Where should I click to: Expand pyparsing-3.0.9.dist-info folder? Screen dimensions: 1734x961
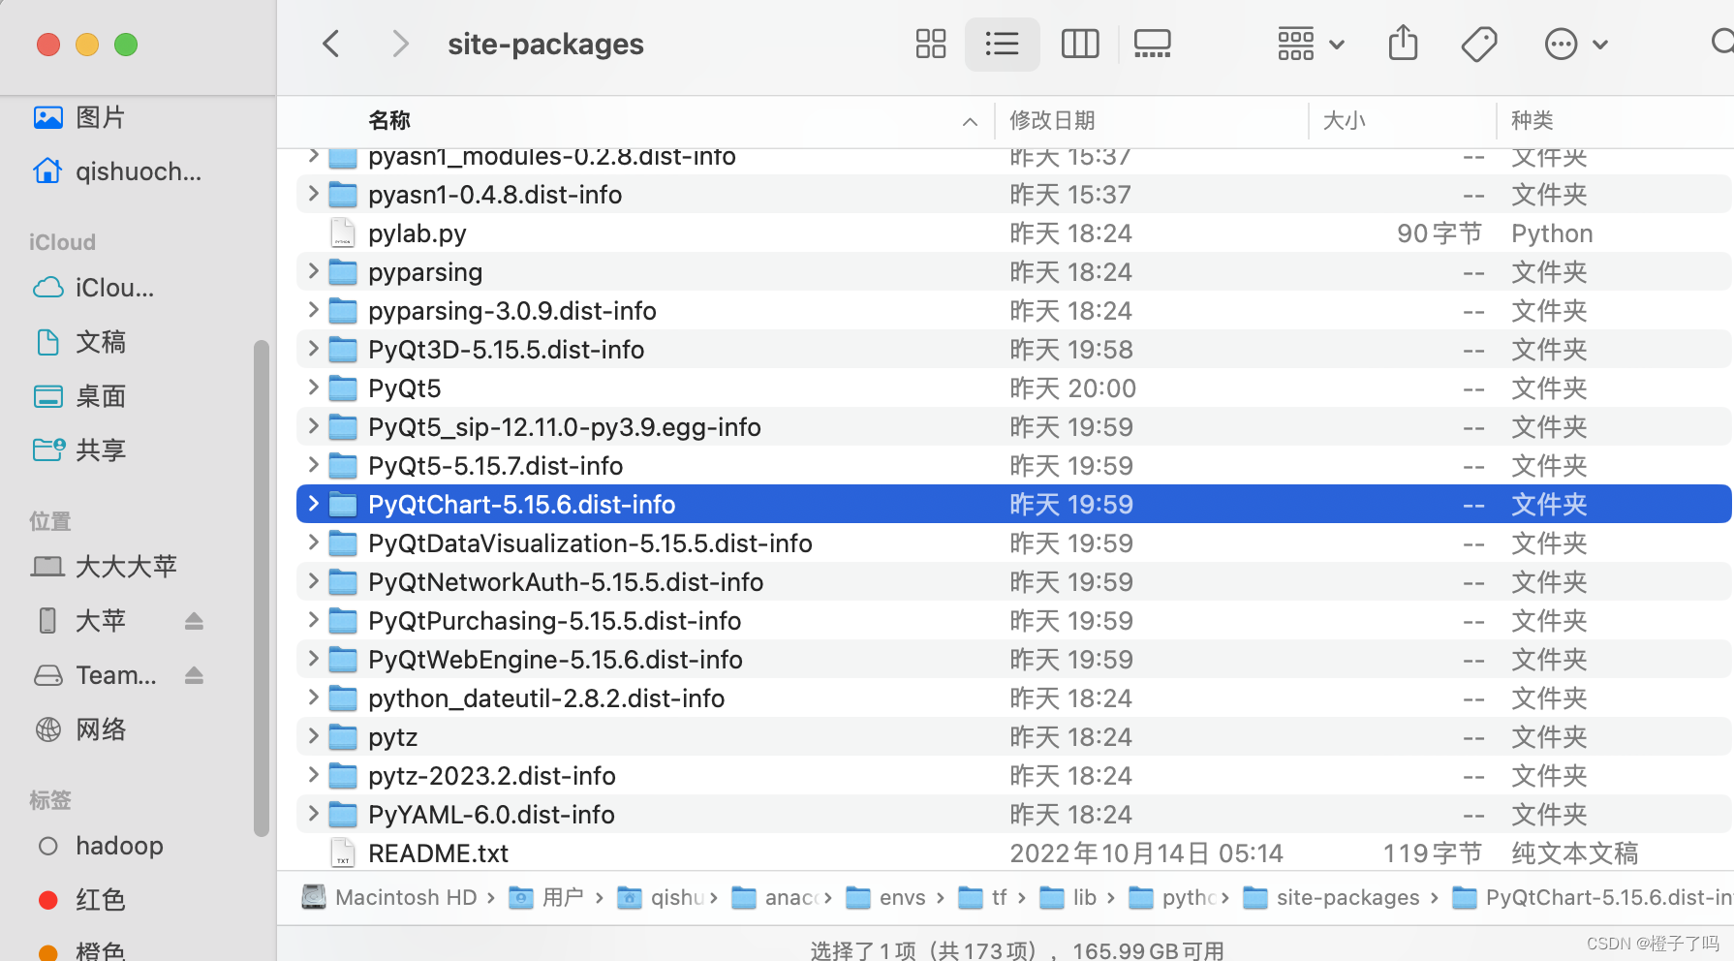[312, 310]
